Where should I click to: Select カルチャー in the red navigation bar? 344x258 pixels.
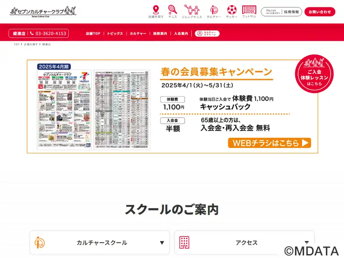coord(138,34)
